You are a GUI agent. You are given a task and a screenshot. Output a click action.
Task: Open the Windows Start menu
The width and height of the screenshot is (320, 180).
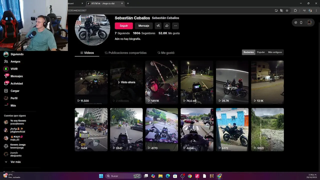[x=101, y=176]
